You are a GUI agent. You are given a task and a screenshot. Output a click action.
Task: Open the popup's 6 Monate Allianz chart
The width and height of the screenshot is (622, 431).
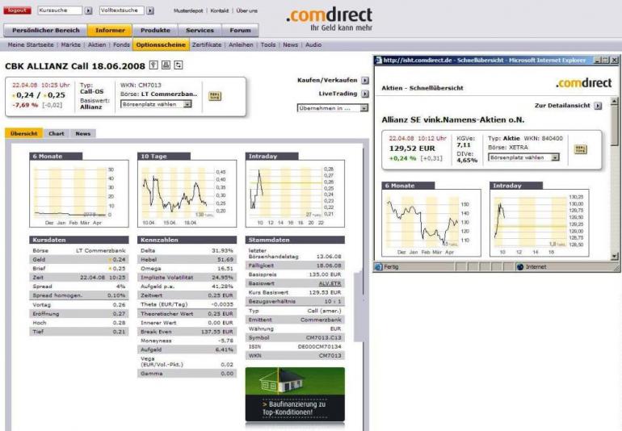[x=431, y=223]
